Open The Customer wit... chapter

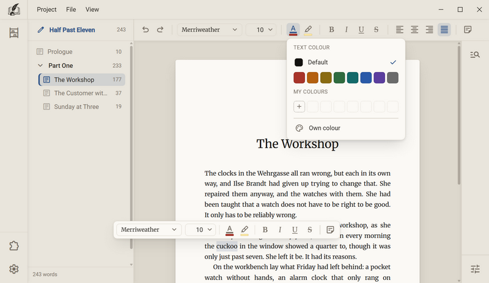82,93
